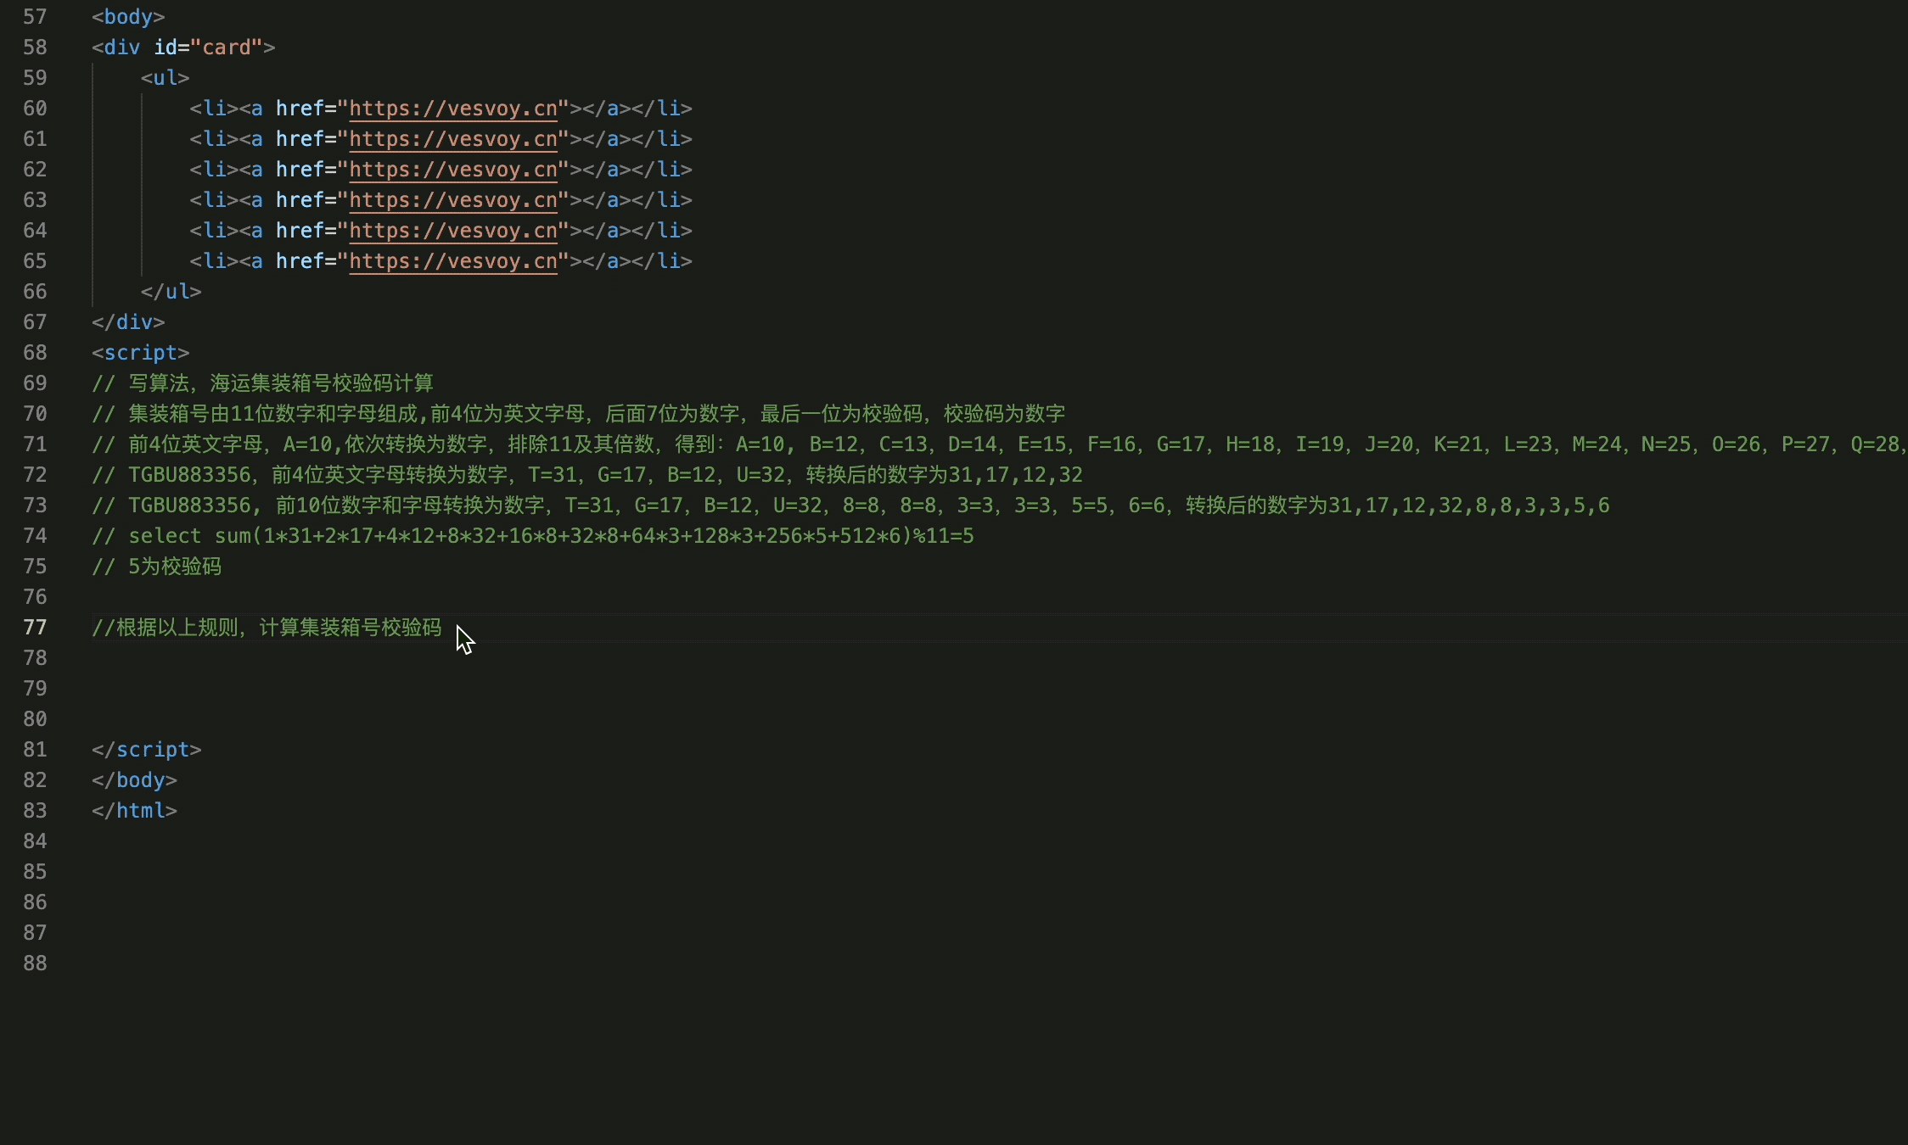The width and height of the screenshot is (1908, 1145).
Task: Click the opening script tag
Action: point(141,353)
